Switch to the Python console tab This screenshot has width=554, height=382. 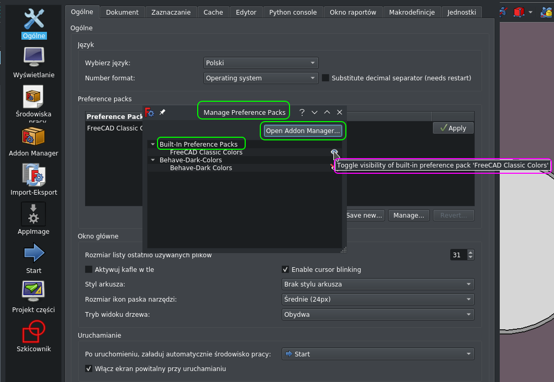[293, 11]
